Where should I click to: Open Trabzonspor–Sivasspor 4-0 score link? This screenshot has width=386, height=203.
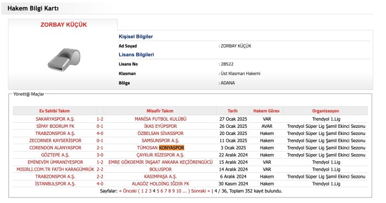(x=100, y=133)
